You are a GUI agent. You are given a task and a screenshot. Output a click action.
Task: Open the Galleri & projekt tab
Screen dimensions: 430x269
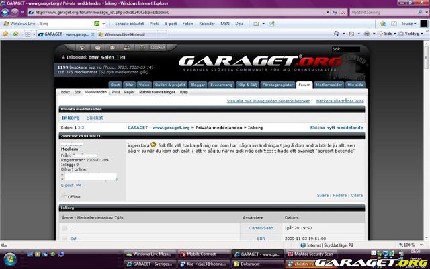click(x=170, y=85)
